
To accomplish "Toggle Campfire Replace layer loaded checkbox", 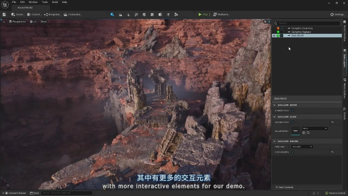I will click(x=281, y=32).
